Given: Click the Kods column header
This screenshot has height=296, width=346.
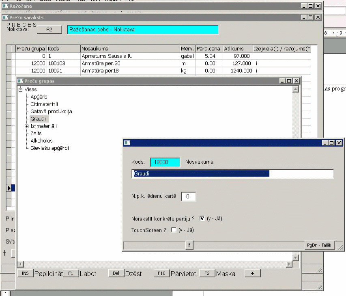Looking at the screenshot, I should tap(64, 49).
